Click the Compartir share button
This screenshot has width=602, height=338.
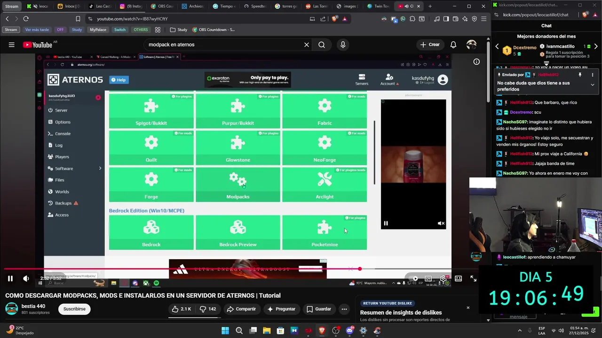tap(241, 309)
